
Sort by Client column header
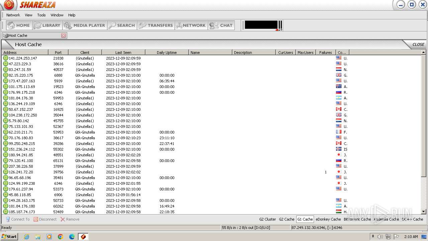pyautogui.click(x=85, y=53)
